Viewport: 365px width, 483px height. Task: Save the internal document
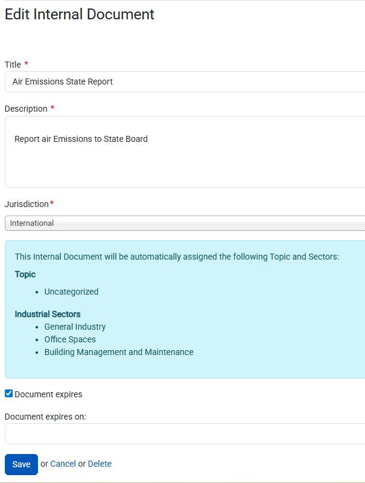(21, 464)
